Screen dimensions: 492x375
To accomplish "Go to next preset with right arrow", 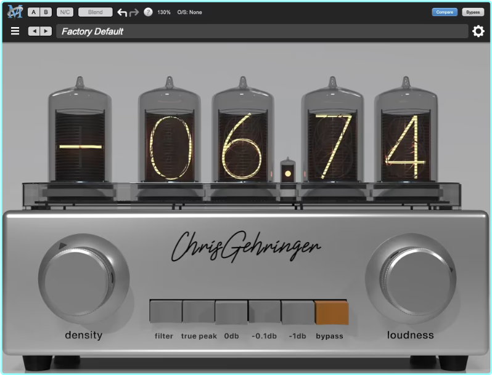I will 46,31.
